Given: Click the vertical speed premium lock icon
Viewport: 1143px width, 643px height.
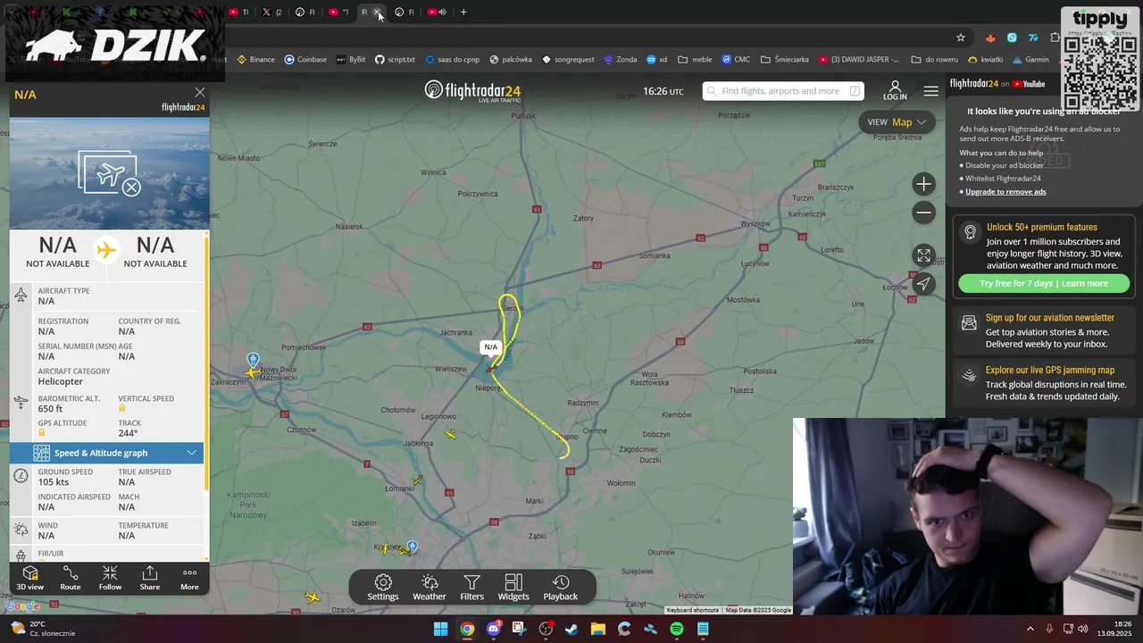Looking at the screenshot, I should pos(122,409).
